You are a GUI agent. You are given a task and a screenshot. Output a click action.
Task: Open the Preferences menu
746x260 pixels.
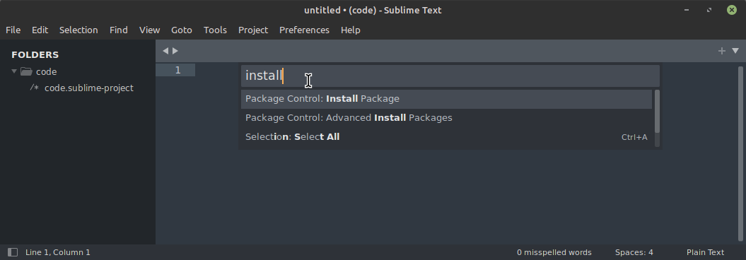tap(305, 30)
